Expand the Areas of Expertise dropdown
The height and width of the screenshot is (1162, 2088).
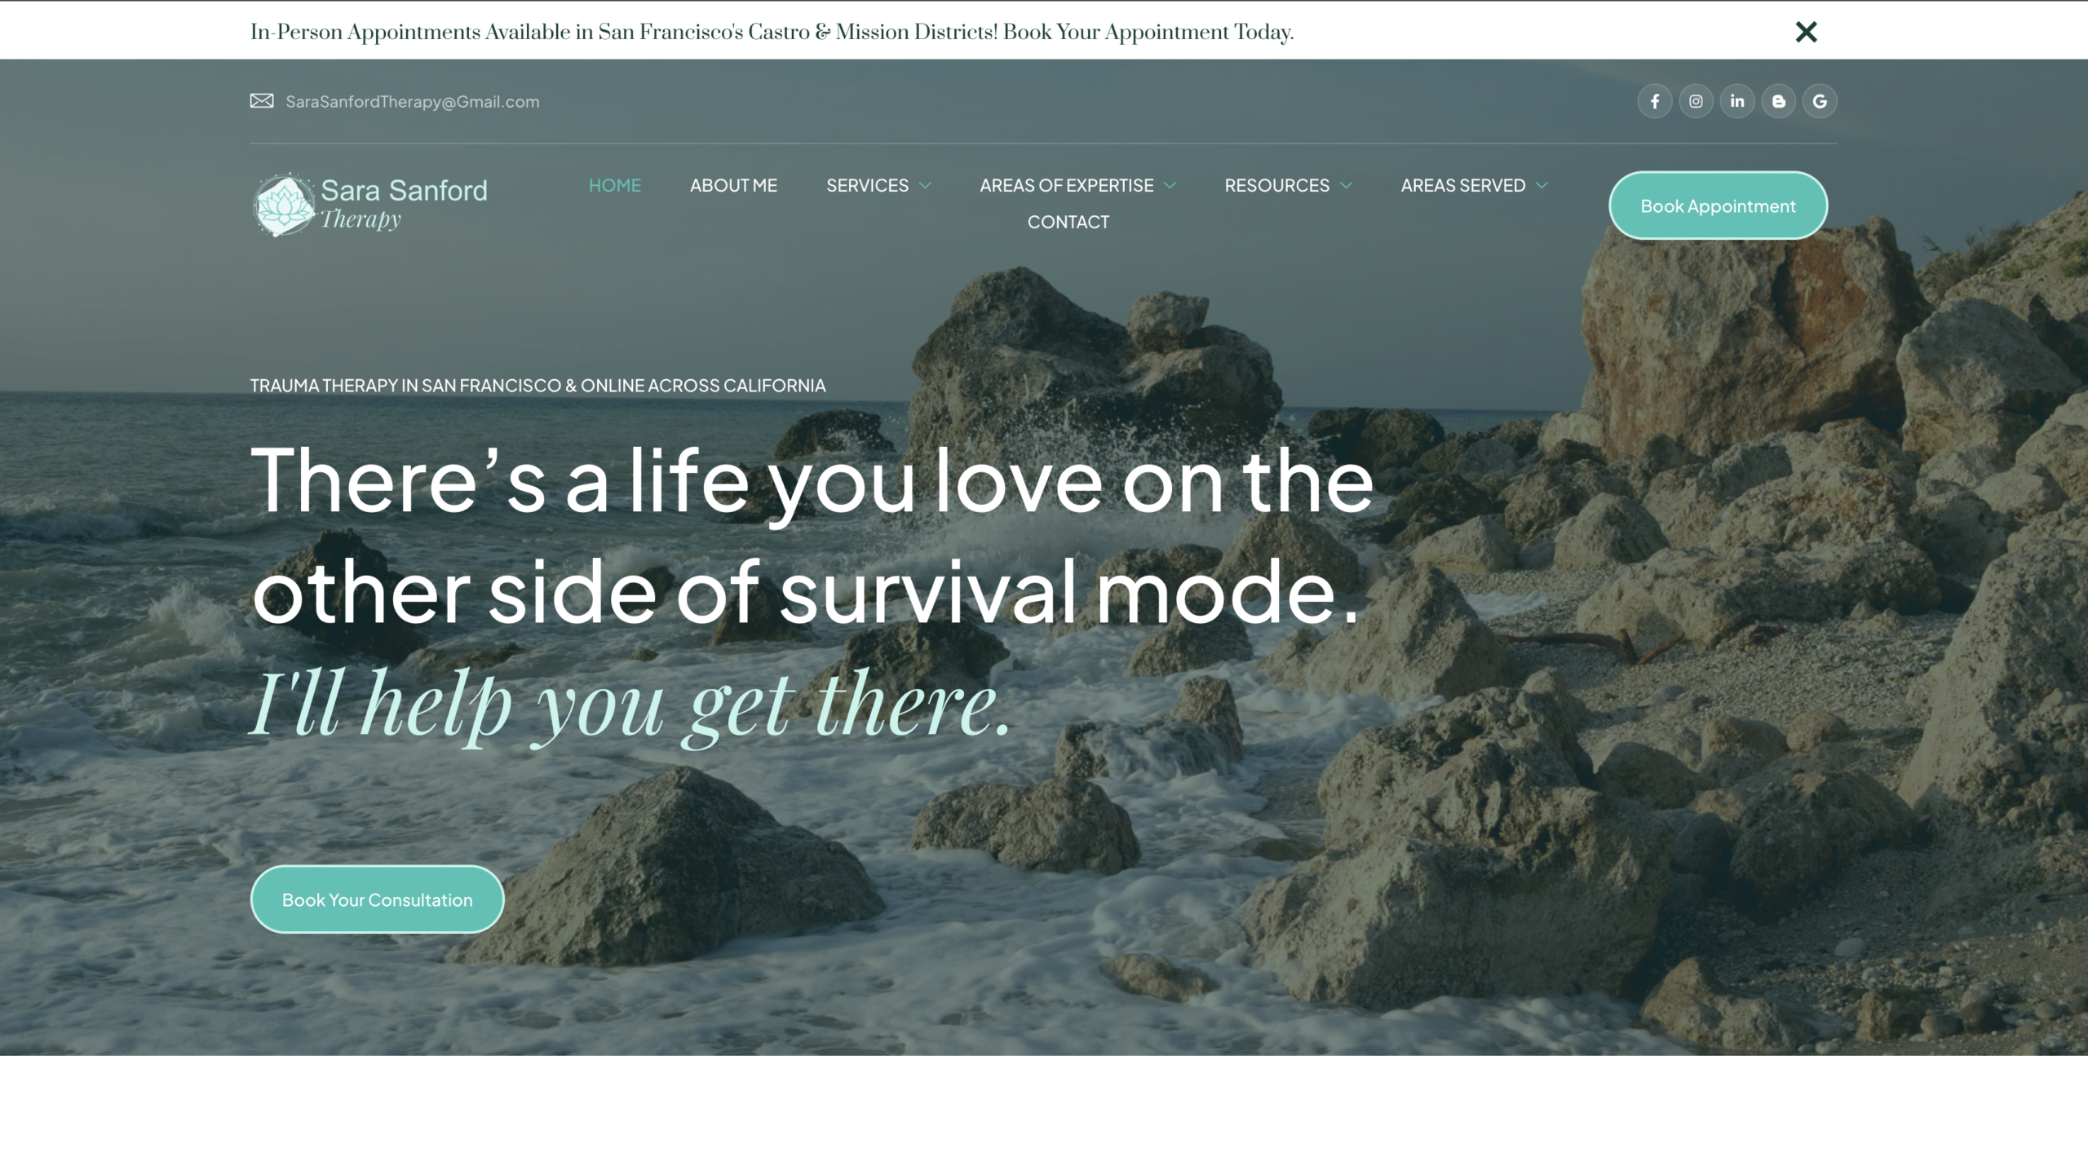[x=1077, y=185]
